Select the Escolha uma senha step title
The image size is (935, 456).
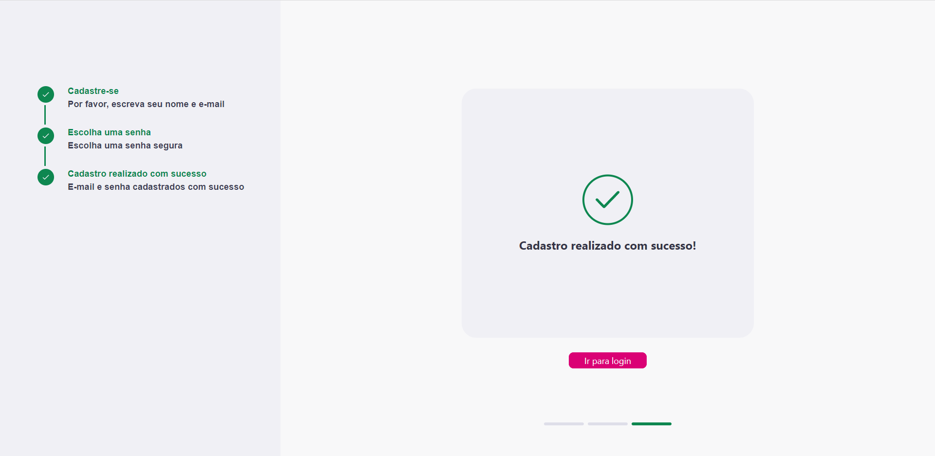(x=109, y=132)
